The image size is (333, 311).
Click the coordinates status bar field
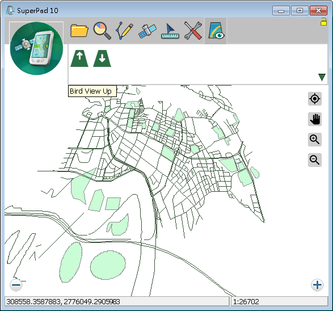coord(117,301)
